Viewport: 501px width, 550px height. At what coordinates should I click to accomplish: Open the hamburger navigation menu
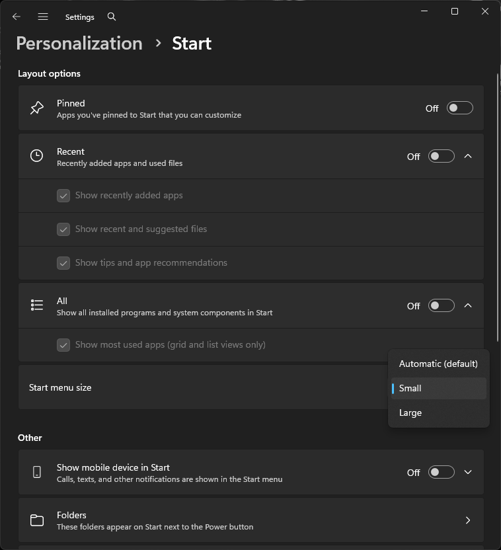point(43,17)
